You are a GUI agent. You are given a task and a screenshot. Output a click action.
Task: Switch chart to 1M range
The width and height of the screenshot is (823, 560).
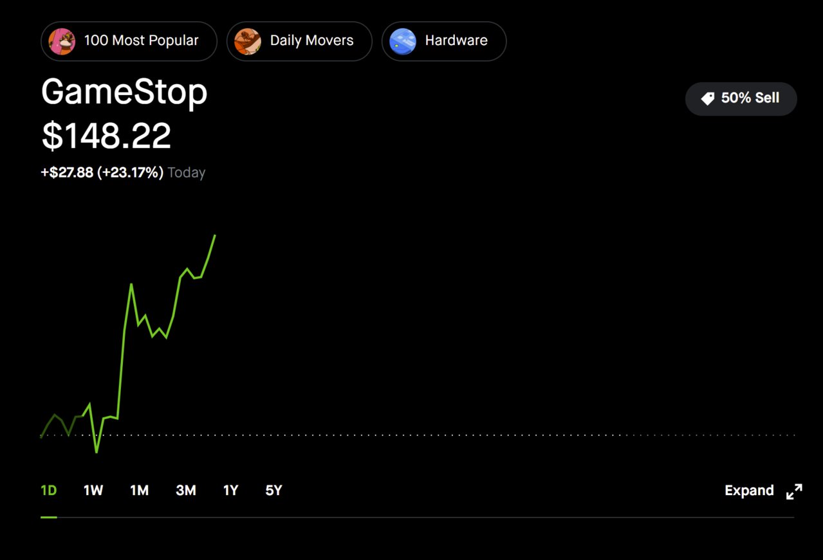tap(140, 491)
